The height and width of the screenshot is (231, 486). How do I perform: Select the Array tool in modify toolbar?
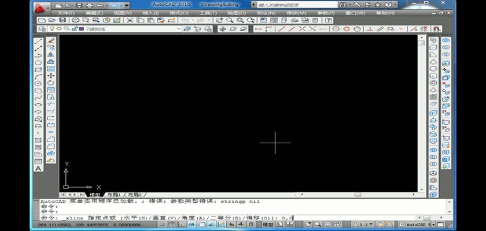(x=51, y=69)
